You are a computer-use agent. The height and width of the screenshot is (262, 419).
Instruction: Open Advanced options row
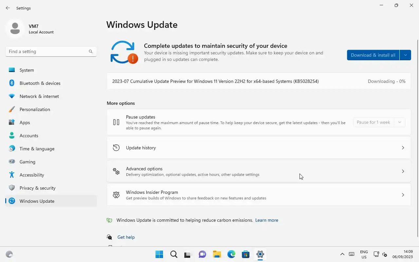coord(259,171)
